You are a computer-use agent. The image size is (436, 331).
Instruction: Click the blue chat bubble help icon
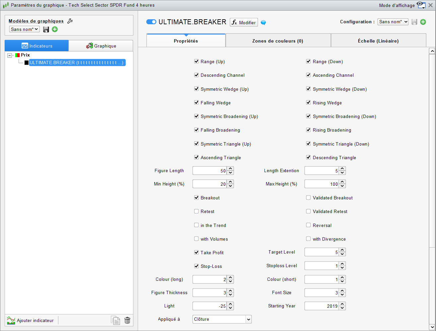point(263,23)
